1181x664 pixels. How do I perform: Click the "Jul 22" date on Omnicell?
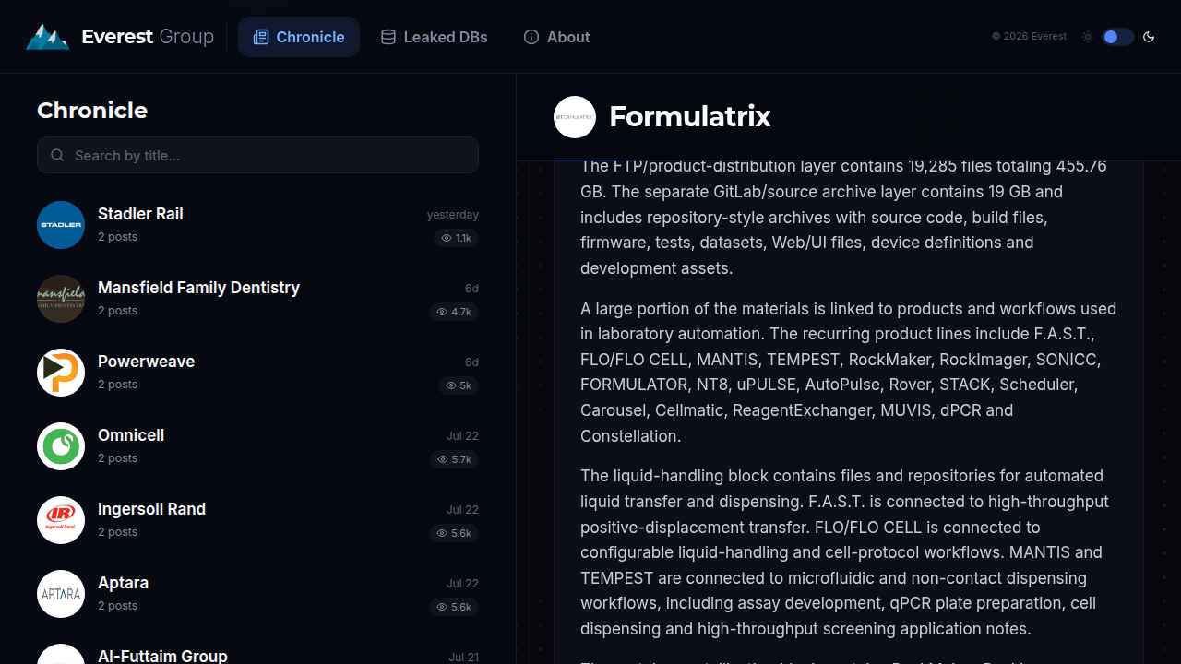tap(462, 436)
